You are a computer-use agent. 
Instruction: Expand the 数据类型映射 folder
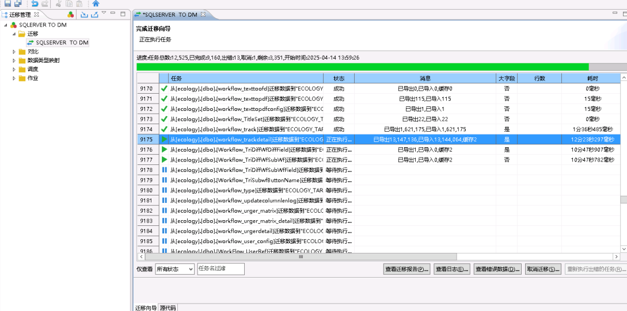click(x=14, y=60)
